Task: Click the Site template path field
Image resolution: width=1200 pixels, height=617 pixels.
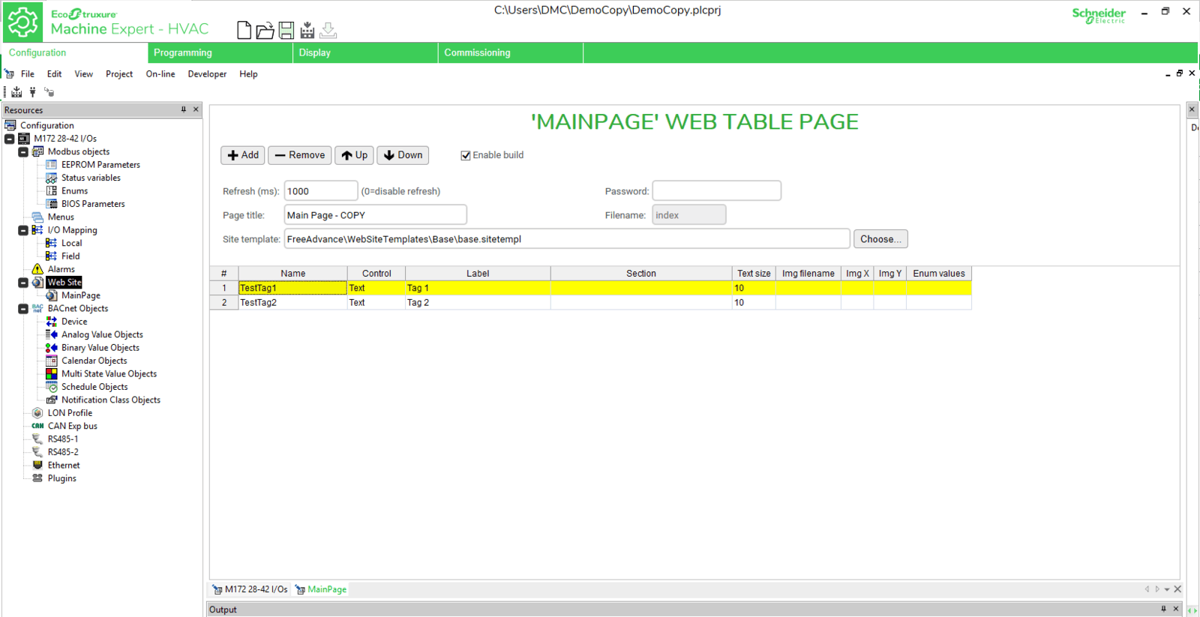Action: point(567,239)
